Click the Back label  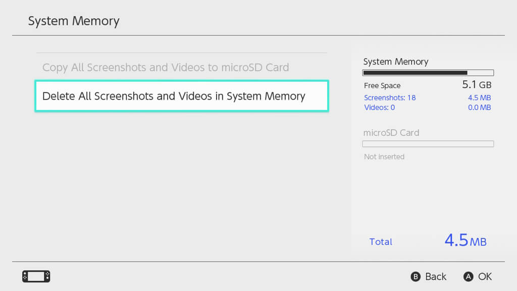pyautogui.click(x=435, y=276)
